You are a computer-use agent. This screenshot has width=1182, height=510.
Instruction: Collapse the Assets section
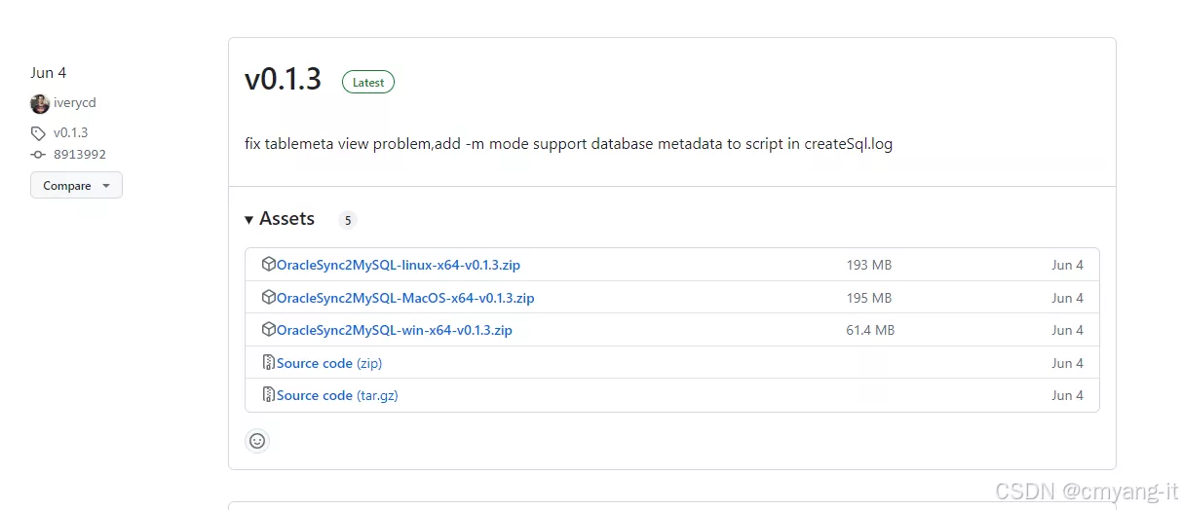(280, 219)
